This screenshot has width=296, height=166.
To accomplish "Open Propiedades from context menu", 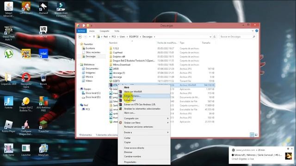I will pyautogui.click(x=144, y=162).
